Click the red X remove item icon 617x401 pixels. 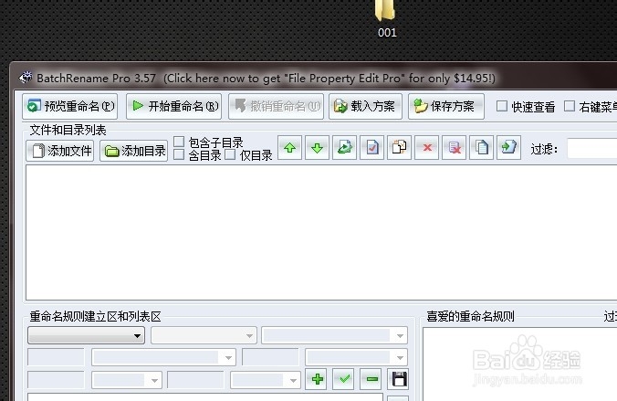click(x=427, y=148)
